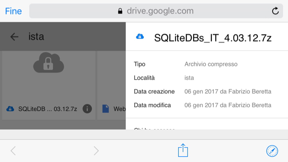Open the locked cloud file thumbnail

[x=49, y=63]
